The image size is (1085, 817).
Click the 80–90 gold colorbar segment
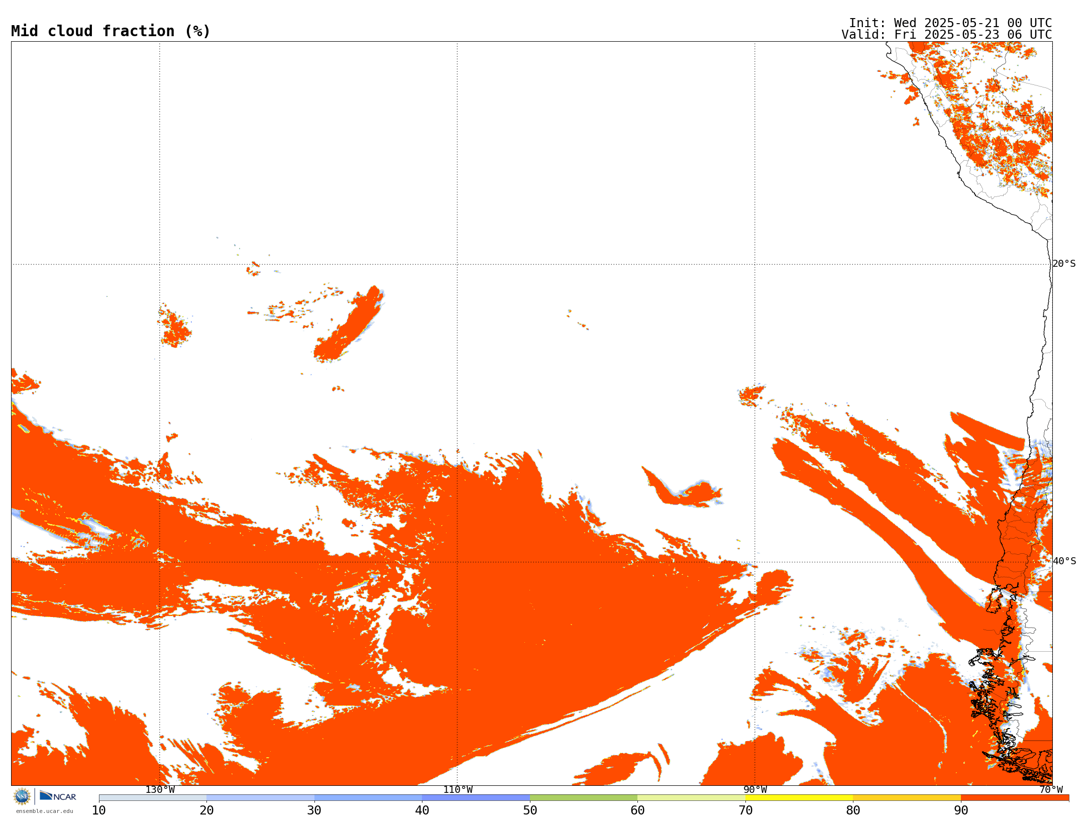(907, 798)
